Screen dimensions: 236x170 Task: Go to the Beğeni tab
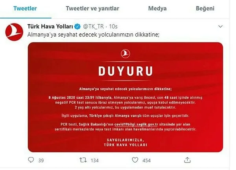point(205,8)
